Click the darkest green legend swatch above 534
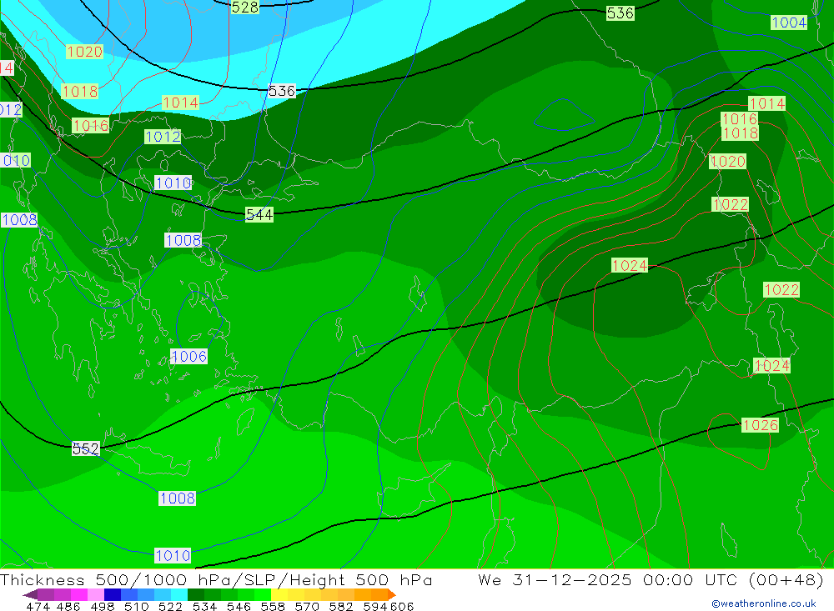The image size is (834, 611). [x=196, y=594]
